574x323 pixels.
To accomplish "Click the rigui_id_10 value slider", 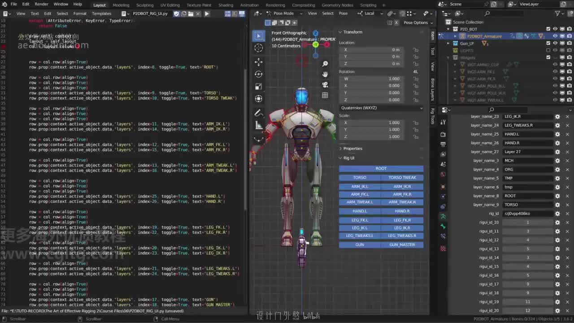I will (x=527, y=223).
